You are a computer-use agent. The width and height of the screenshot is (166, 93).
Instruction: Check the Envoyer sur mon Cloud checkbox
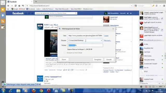(x=64, y=53)
